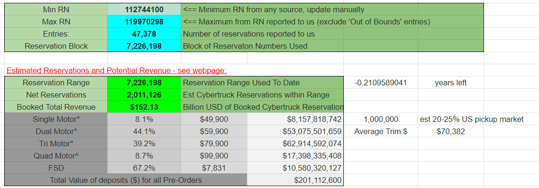Click the Entries count cell 47,378
This screenshot has width=539, height=188.
(x=144, y=34)
